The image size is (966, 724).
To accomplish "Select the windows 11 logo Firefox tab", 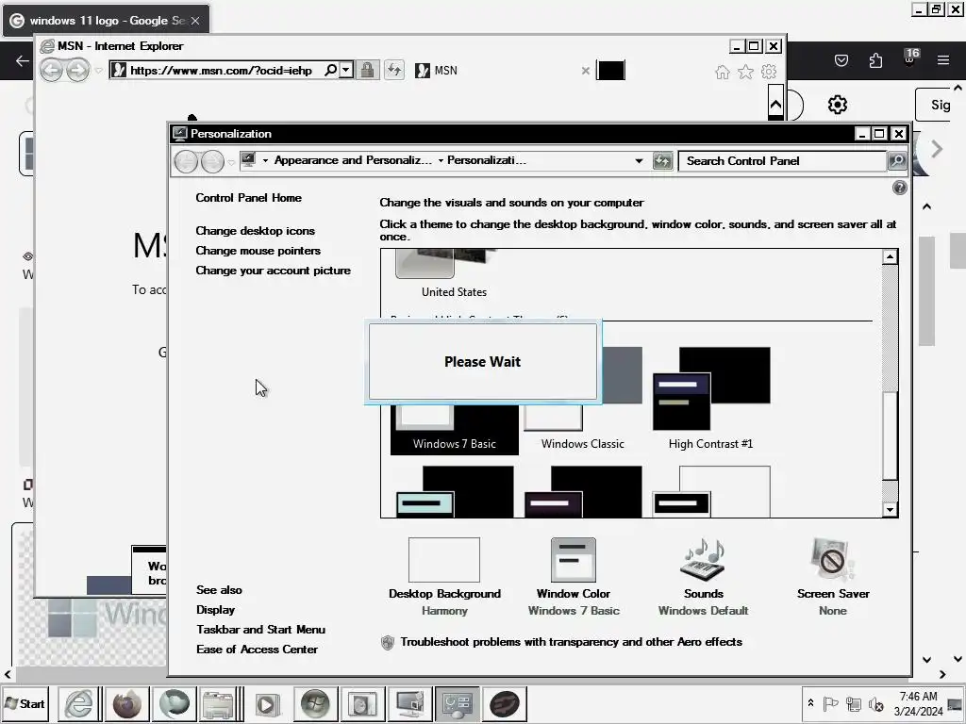I will pyautogui.click(x=106, y=21).
